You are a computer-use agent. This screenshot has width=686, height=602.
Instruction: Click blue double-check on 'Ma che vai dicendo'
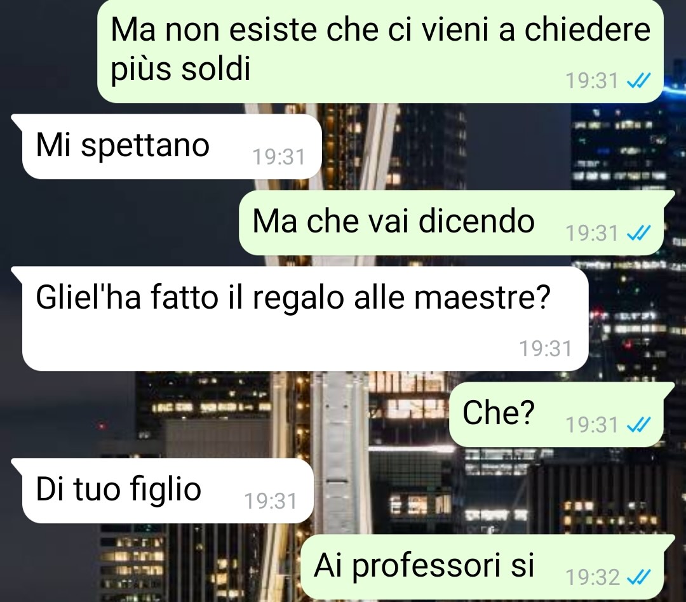click(639, 233)
